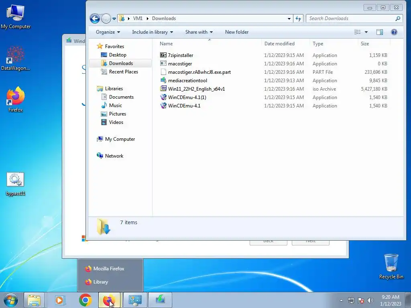This screenshot has width=411, height=308.
Task: Select macostiger.rA8whcJ8.exe.part file icon
Action: (163, 72)
